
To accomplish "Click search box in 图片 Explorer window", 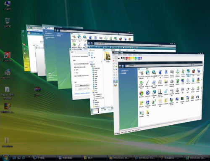I will pos(168,46).
